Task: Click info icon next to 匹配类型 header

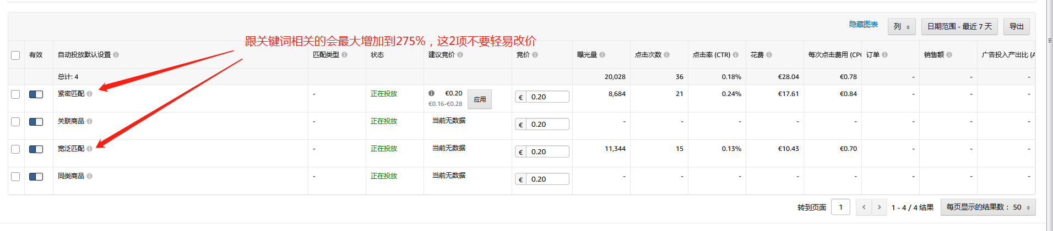Action: tap(345, 55)
